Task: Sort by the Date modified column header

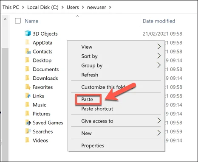Action: point(159,21)
